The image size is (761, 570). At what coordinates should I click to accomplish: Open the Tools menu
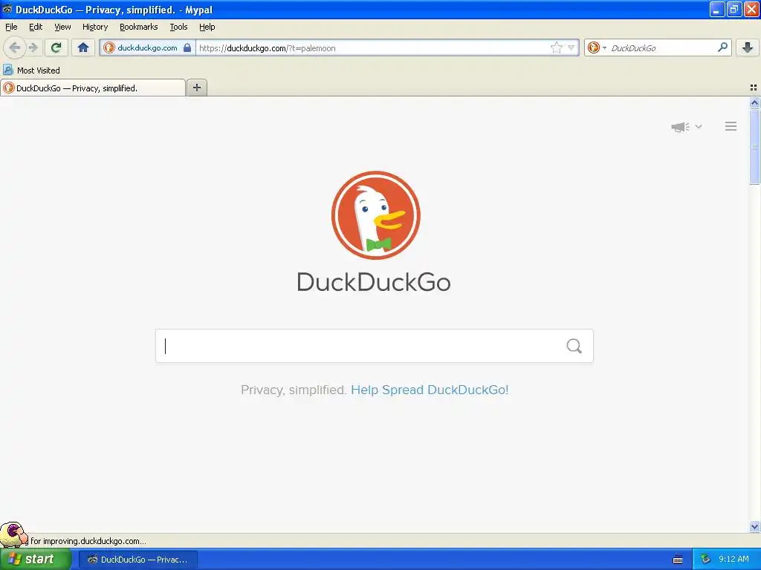tap(178, 27)
